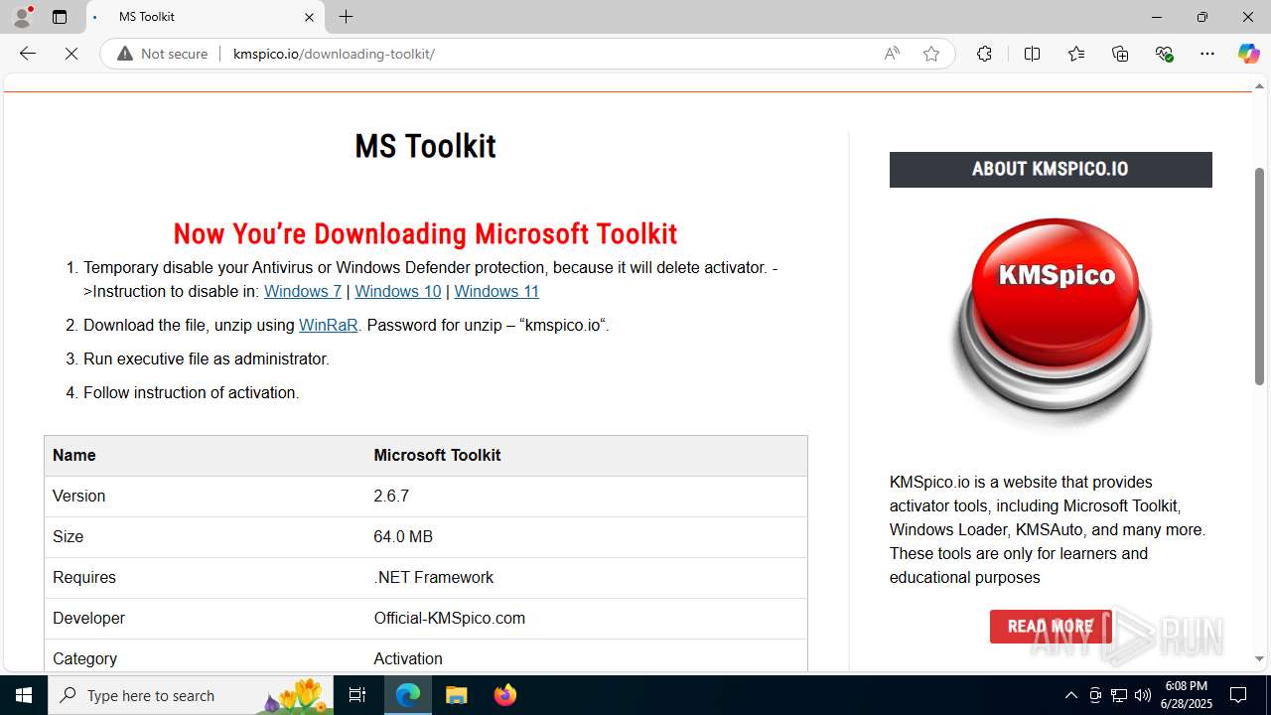The width and height of the screenshot is (1271, 715).
Task: Toggle split screen view icon
Action: pos(1032,54)
